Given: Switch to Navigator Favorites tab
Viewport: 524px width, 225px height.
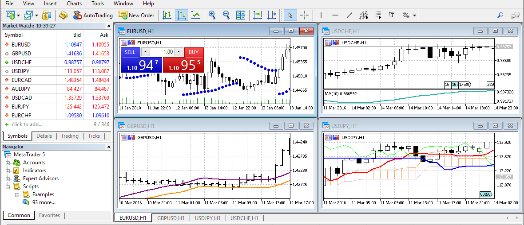Looking at the screenshot, I should click(x=49, y=215).
